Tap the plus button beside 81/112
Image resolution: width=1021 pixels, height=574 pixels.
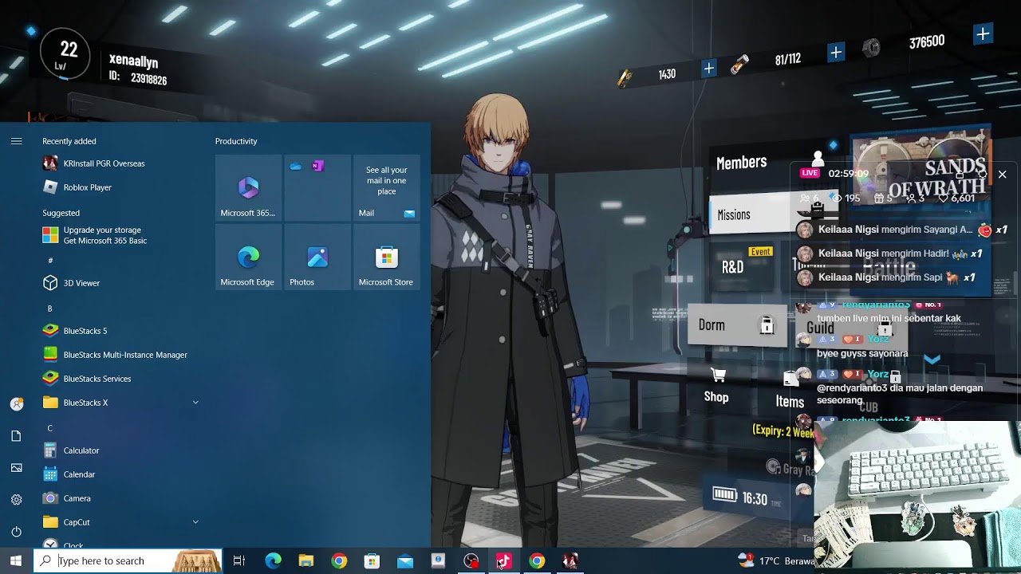(x=835, y=53)
